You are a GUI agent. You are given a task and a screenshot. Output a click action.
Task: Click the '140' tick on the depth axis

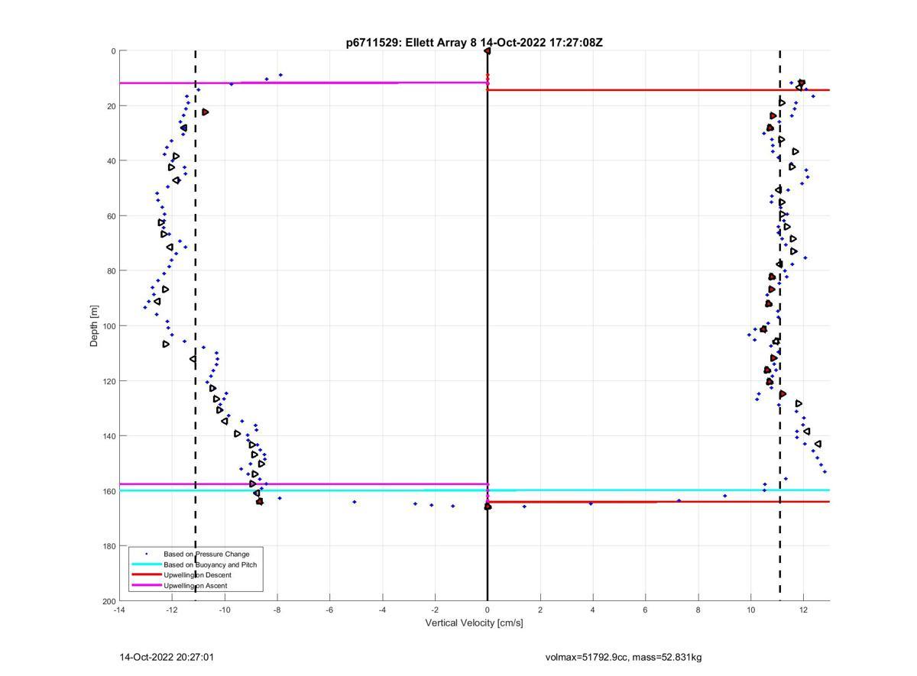pos(109,436)
